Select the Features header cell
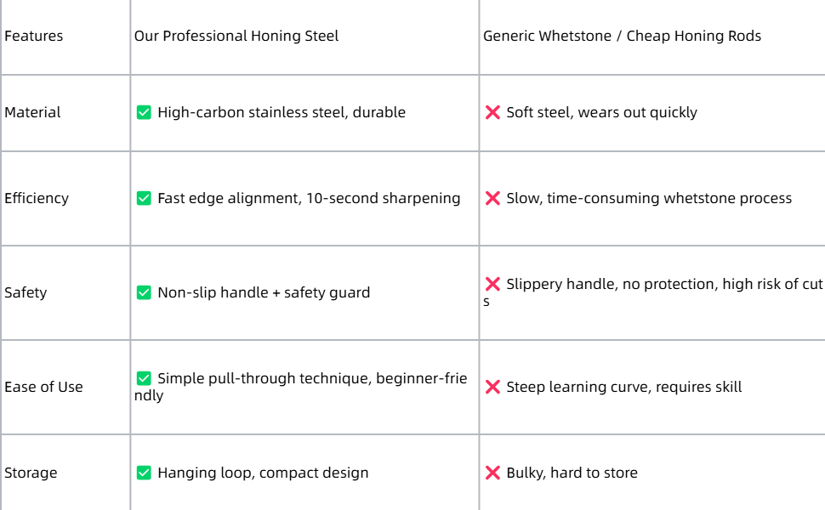The width and height of the screenshot is (825, 510). pos(65,36)
